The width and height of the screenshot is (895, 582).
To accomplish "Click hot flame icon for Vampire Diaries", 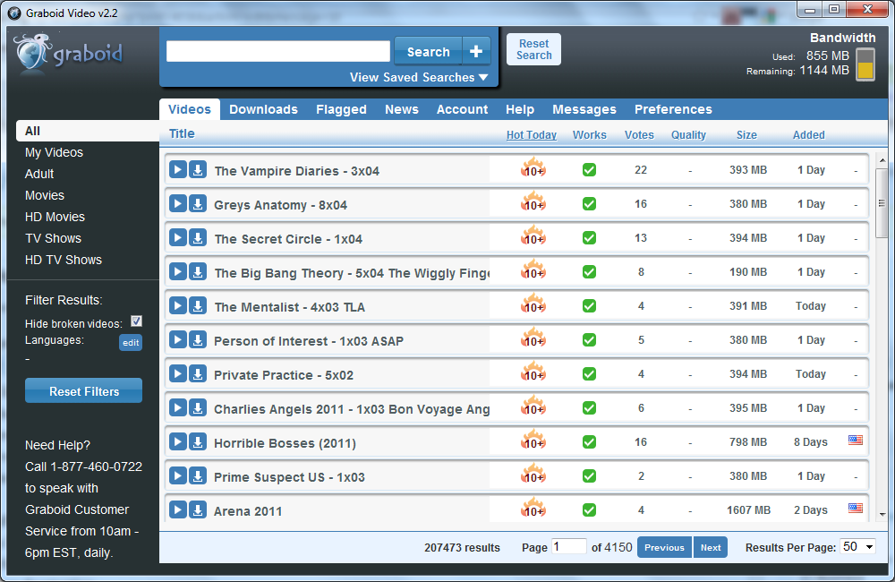I will 533,167.
